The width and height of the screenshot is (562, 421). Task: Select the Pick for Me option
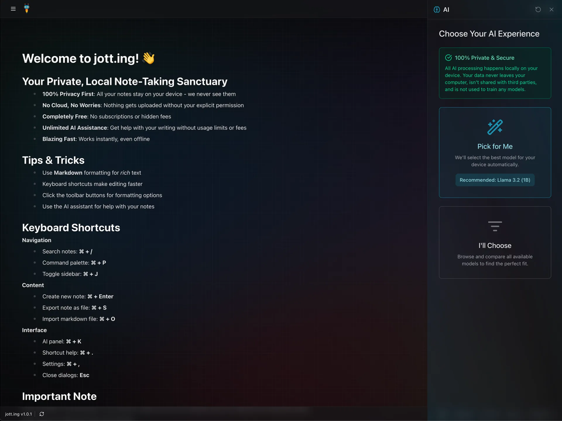(495, 146)
